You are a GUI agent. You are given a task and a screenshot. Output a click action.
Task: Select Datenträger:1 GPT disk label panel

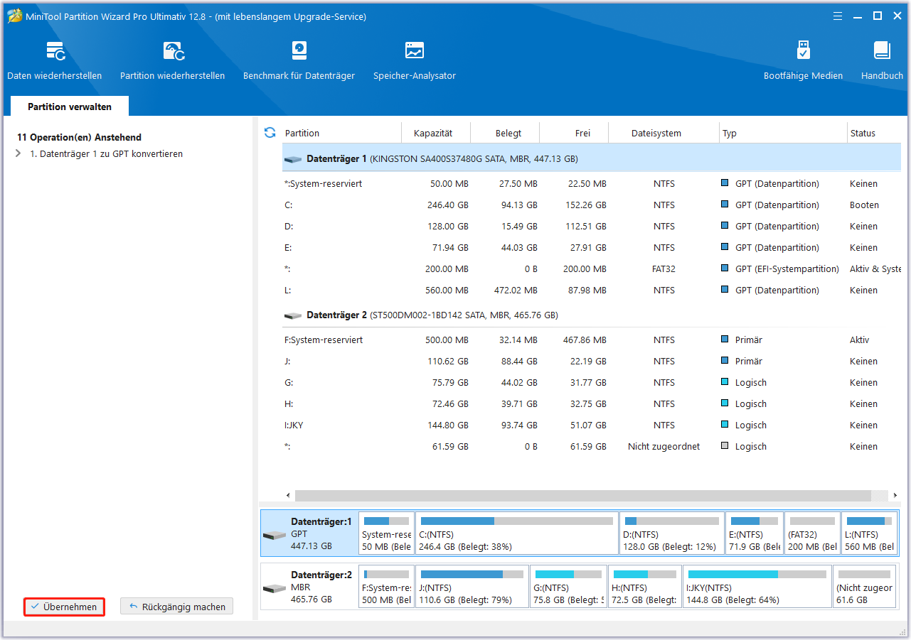click(309, 533)
